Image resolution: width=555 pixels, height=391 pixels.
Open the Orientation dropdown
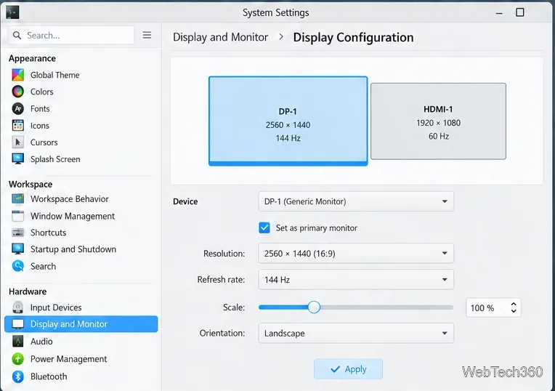pos(356,333)
